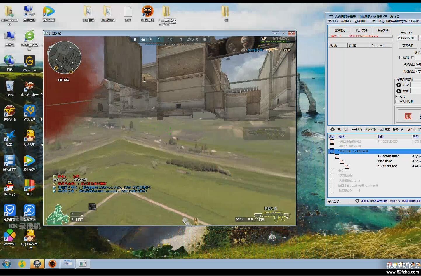
Task: Toggle lock box for 人物视角1 2 3 entry
Action: point(332,181)
